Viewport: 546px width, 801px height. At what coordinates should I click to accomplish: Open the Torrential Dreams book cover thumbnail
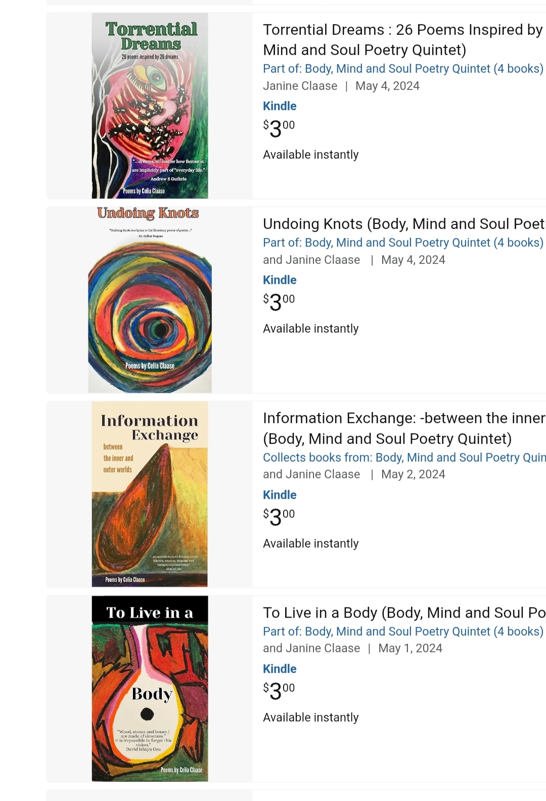pos(150,106)
